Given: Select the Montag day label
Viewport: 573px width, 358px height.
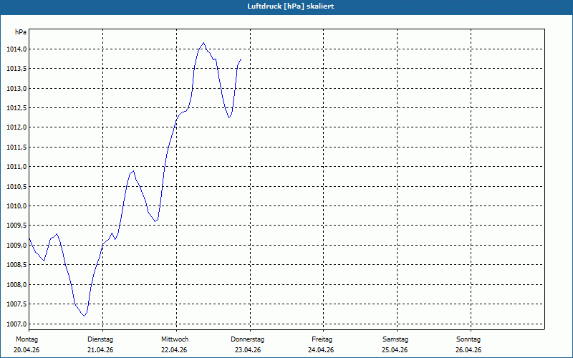Looking at the screenshot, I should 27,339.
